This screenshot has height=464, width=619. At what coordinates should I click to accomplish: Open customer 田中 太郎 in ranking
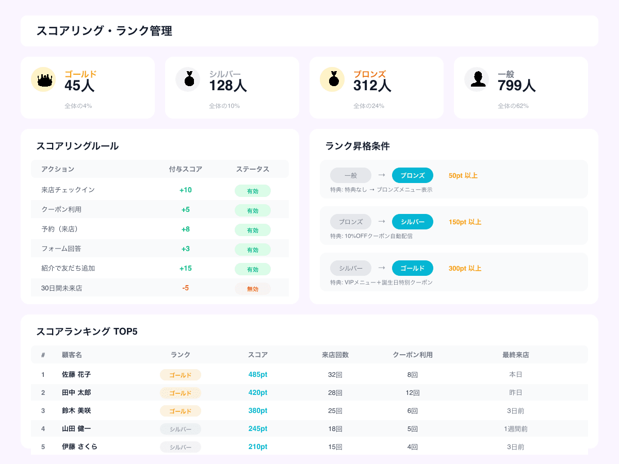[76, 392]
